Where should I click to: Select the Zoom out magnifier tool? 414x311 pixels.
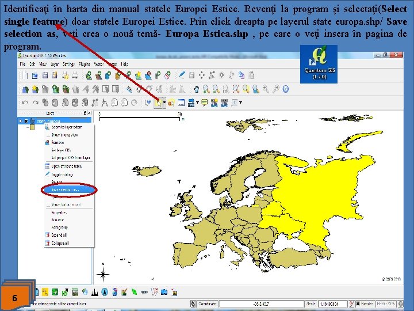[216, 89]
